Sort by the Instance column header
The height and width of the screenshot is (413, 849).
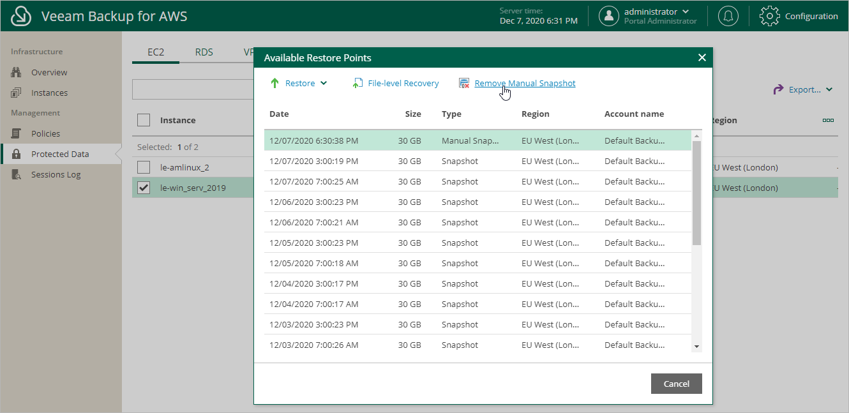(x=177, y=120)
